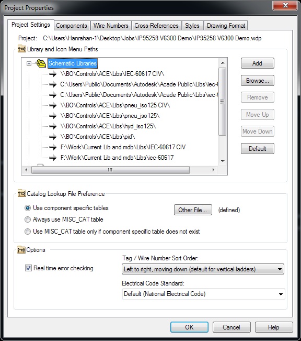Click the Browse... button

coord(258,81)
